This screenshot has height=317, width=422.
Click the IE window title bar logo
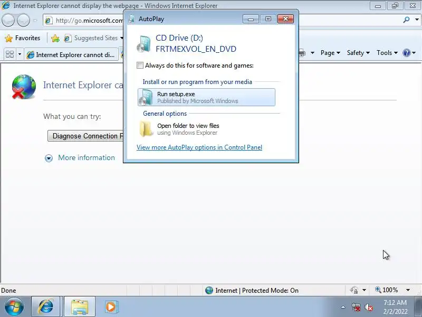pos(6,5)
